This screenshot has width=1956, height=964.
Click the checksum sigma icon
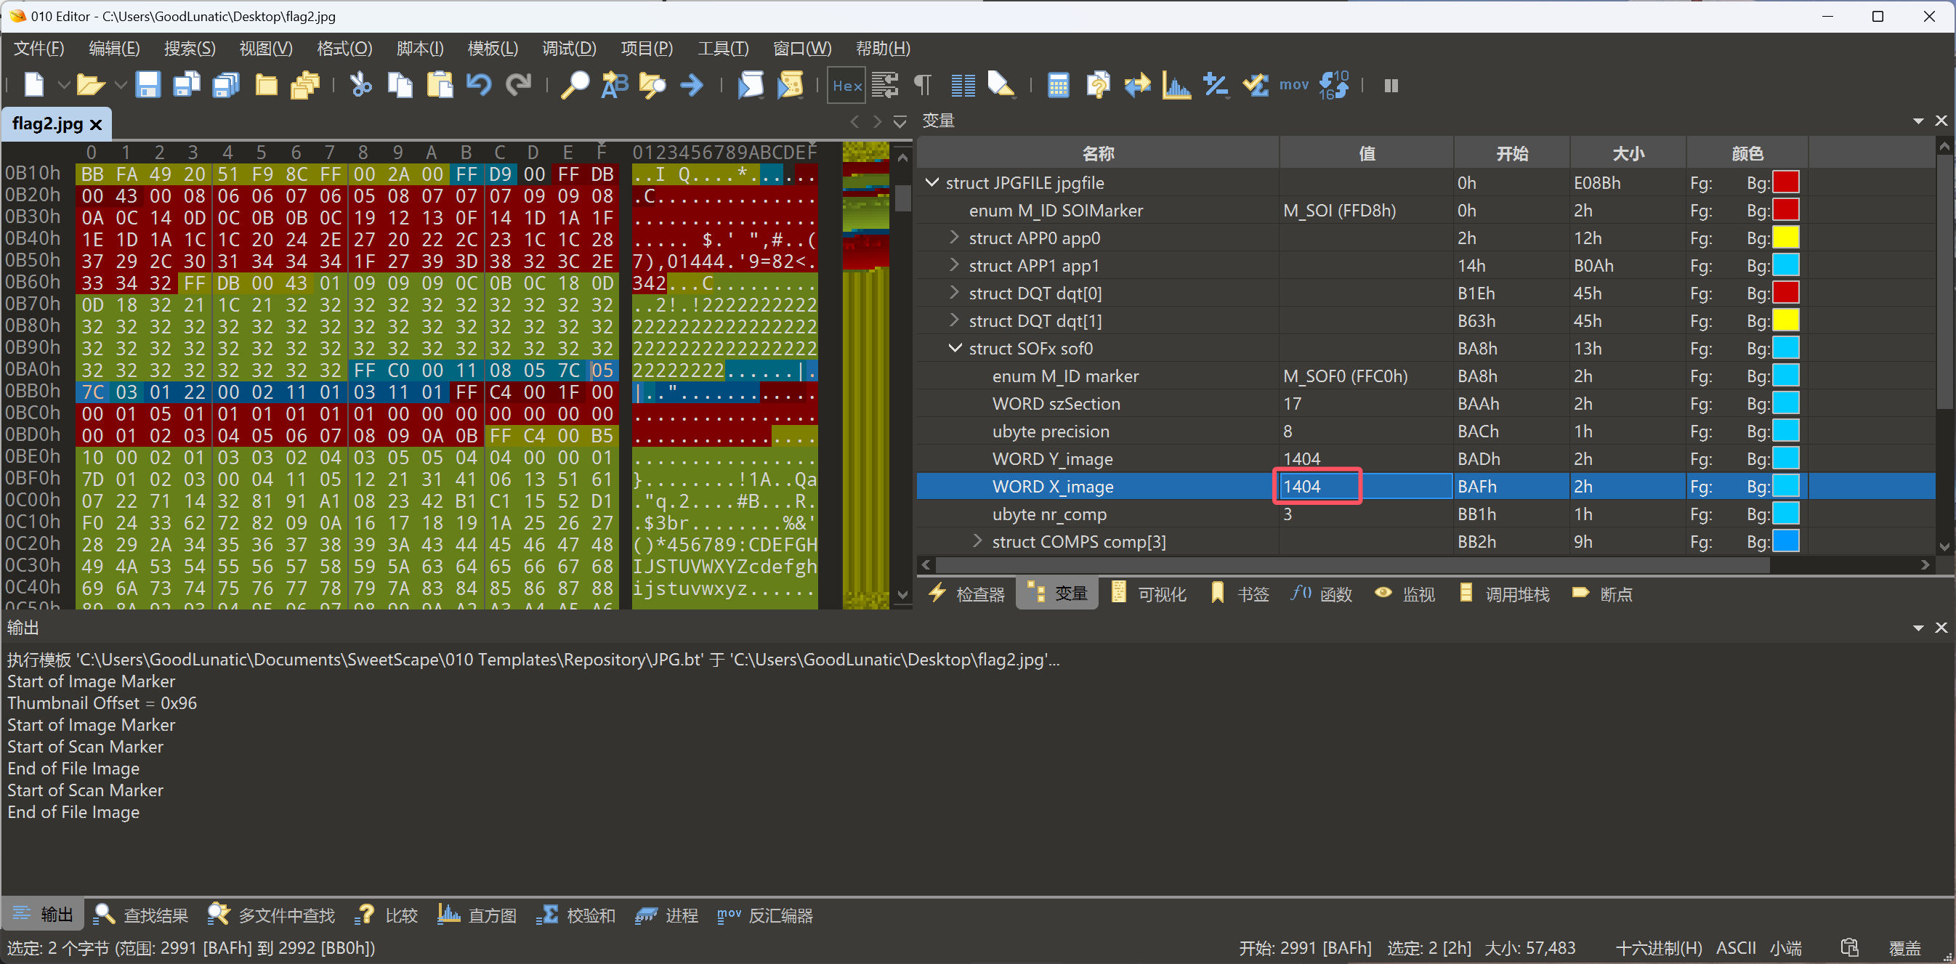[1255, 85]
